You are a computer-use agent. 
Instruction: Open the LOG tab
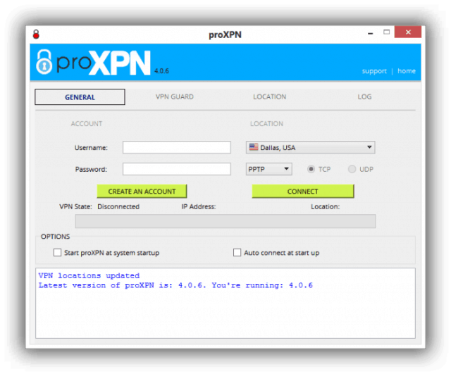pos(364,97)
